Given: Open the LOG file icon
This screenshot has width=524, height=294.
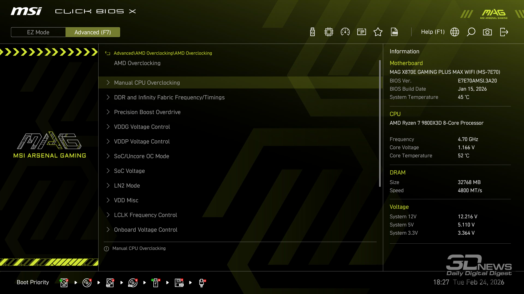Looking at the screenshot, I should tap(394, 32).
